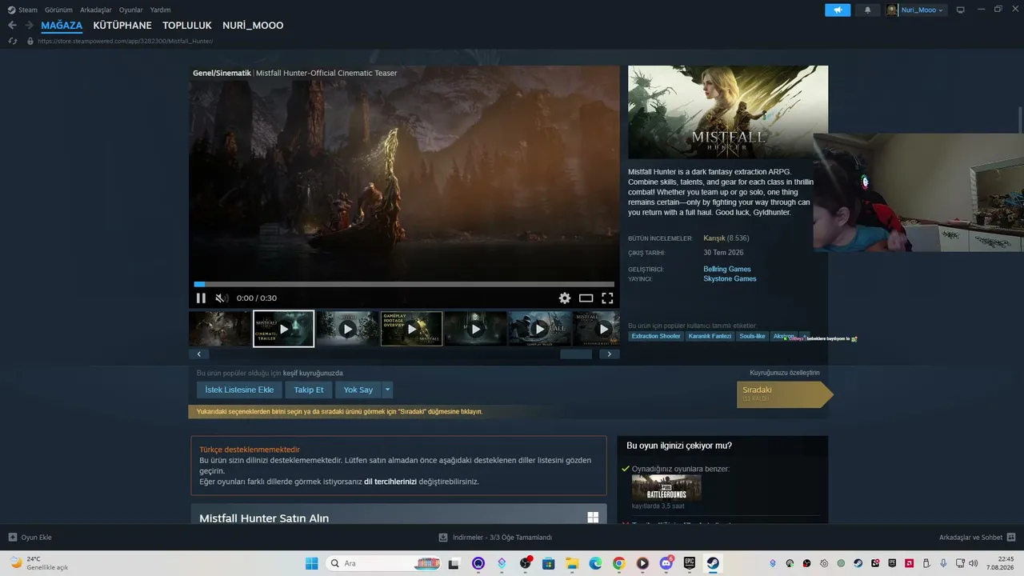This screenshot has height=576, width=1024.
Task: Open the system tray volume icon
Action: pos(973,563)
